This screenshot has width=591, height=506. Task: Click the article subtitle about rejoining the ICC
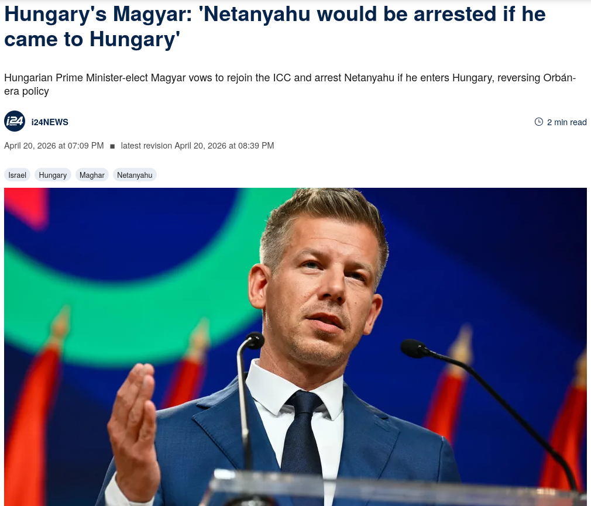290,84
